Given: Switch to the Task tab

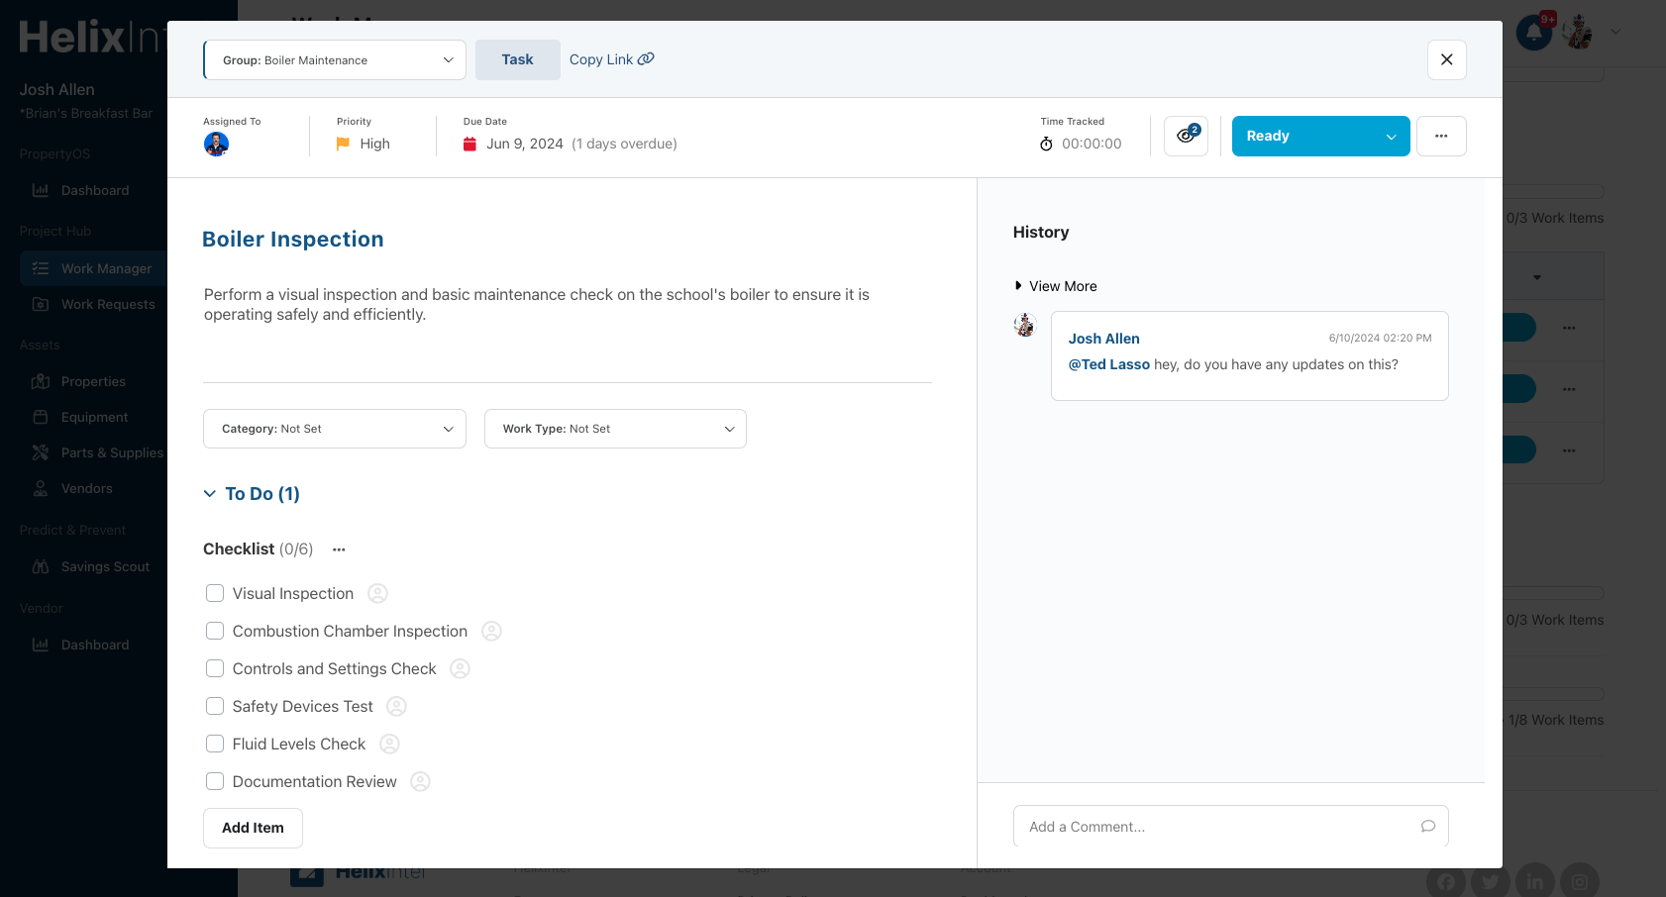Looking at the screenshot, I should pyautogui.click(x=517, y=59).
